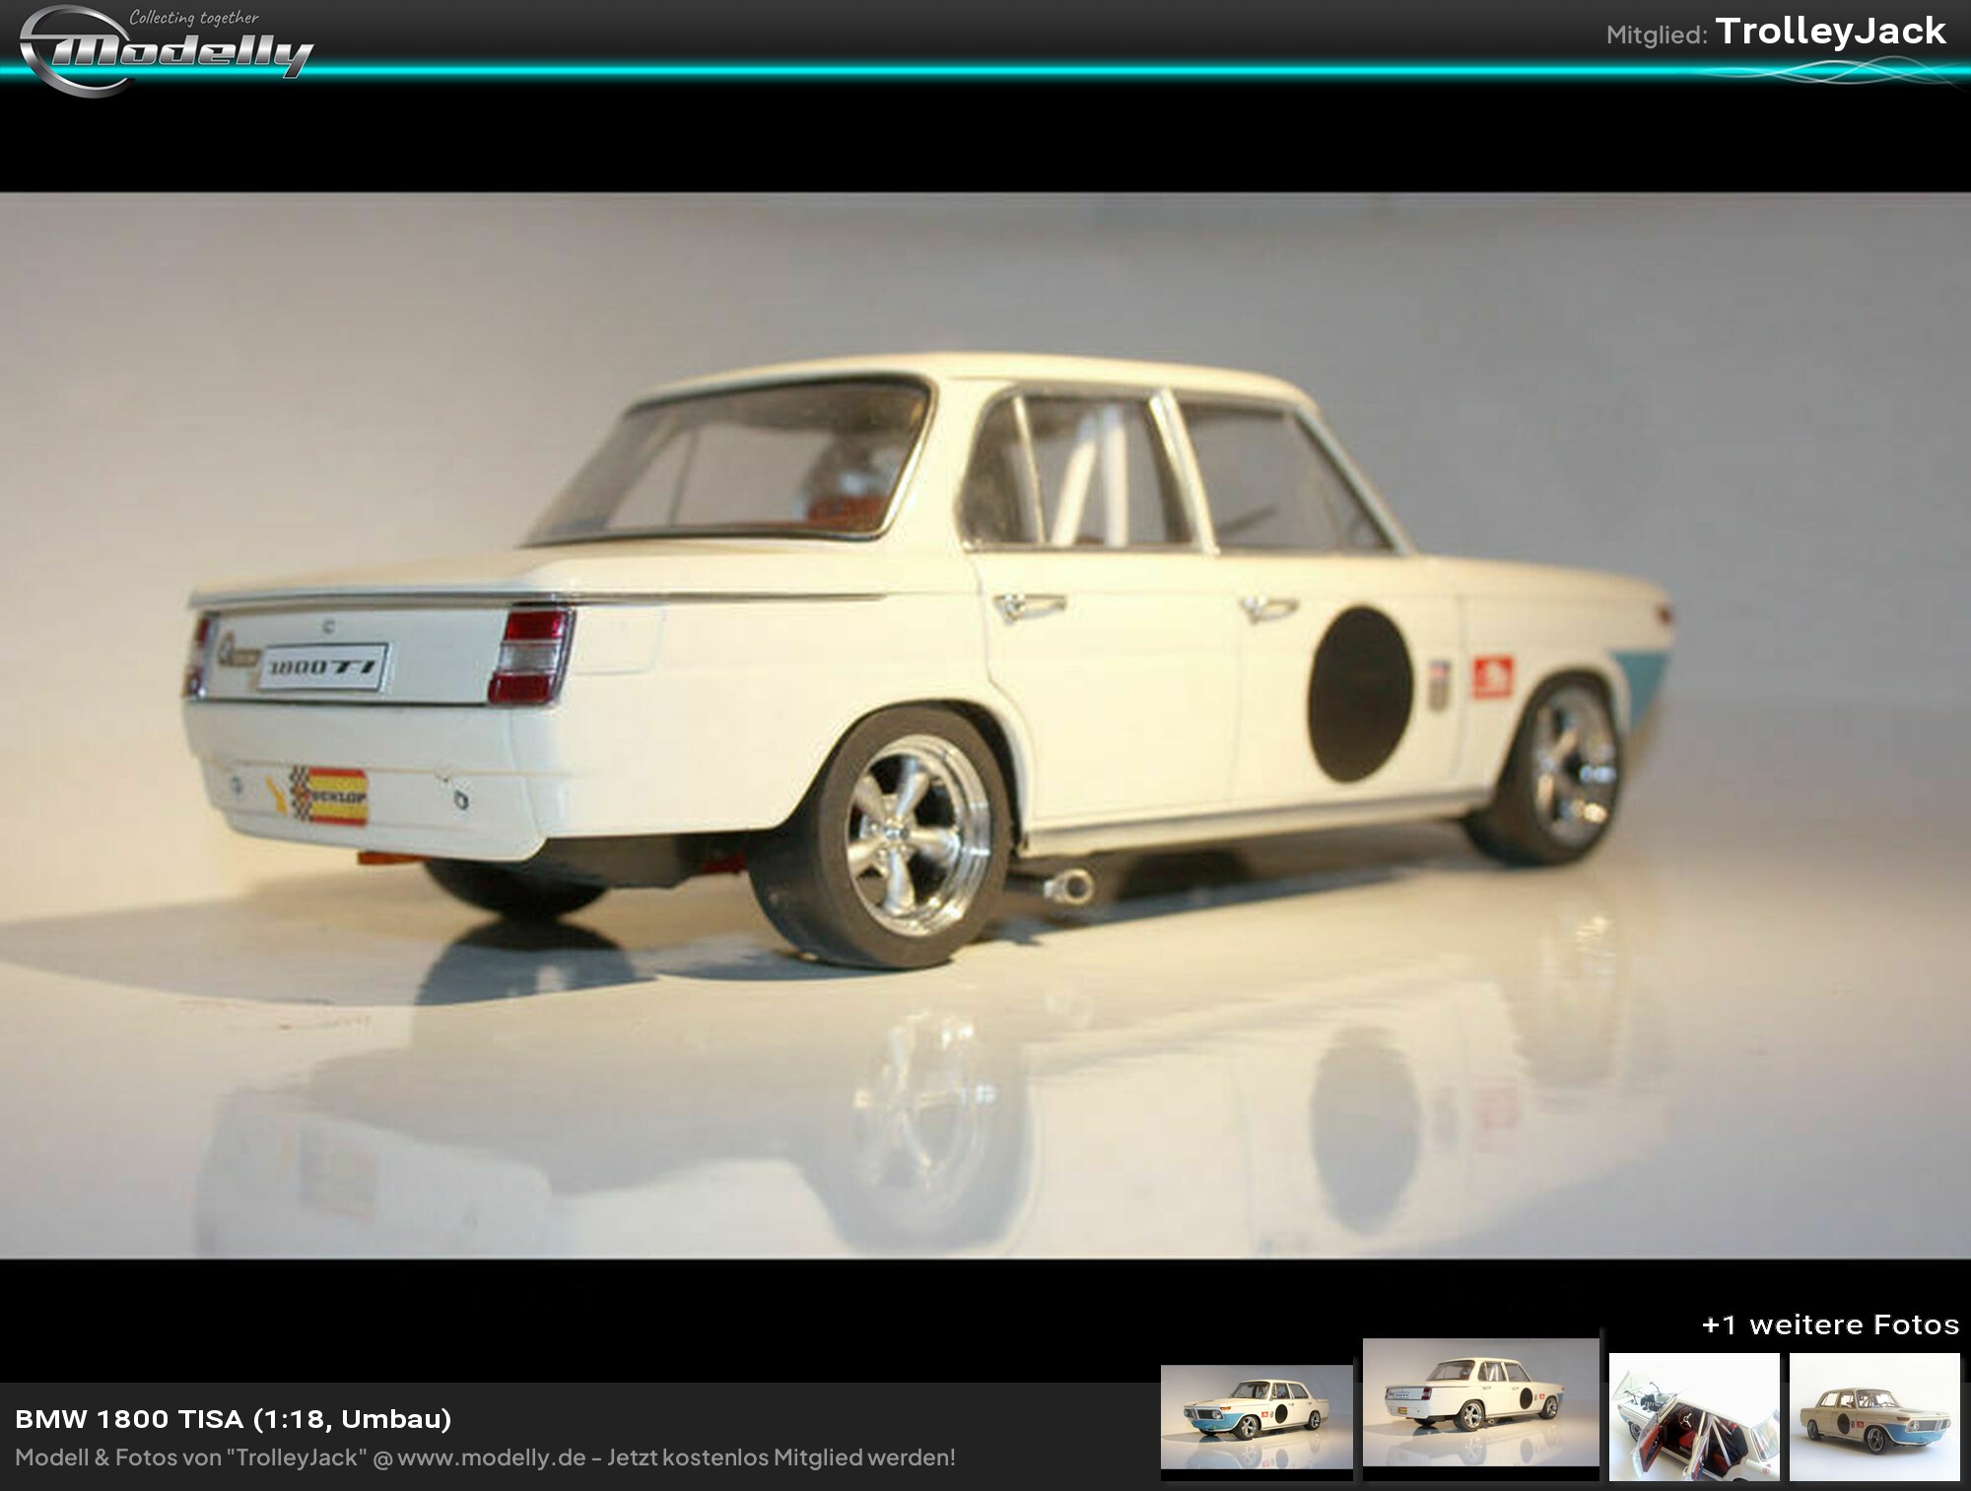Click the black roundel on the car door
Image resolution: width=1971 pixels, height=1491 pixels.
tap(1360, 696)
